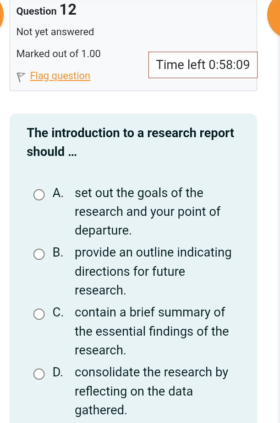Select radio button for option A
The width and height of the screenshot is (280, 423).
pyautogui.click(x=39, y=195)
